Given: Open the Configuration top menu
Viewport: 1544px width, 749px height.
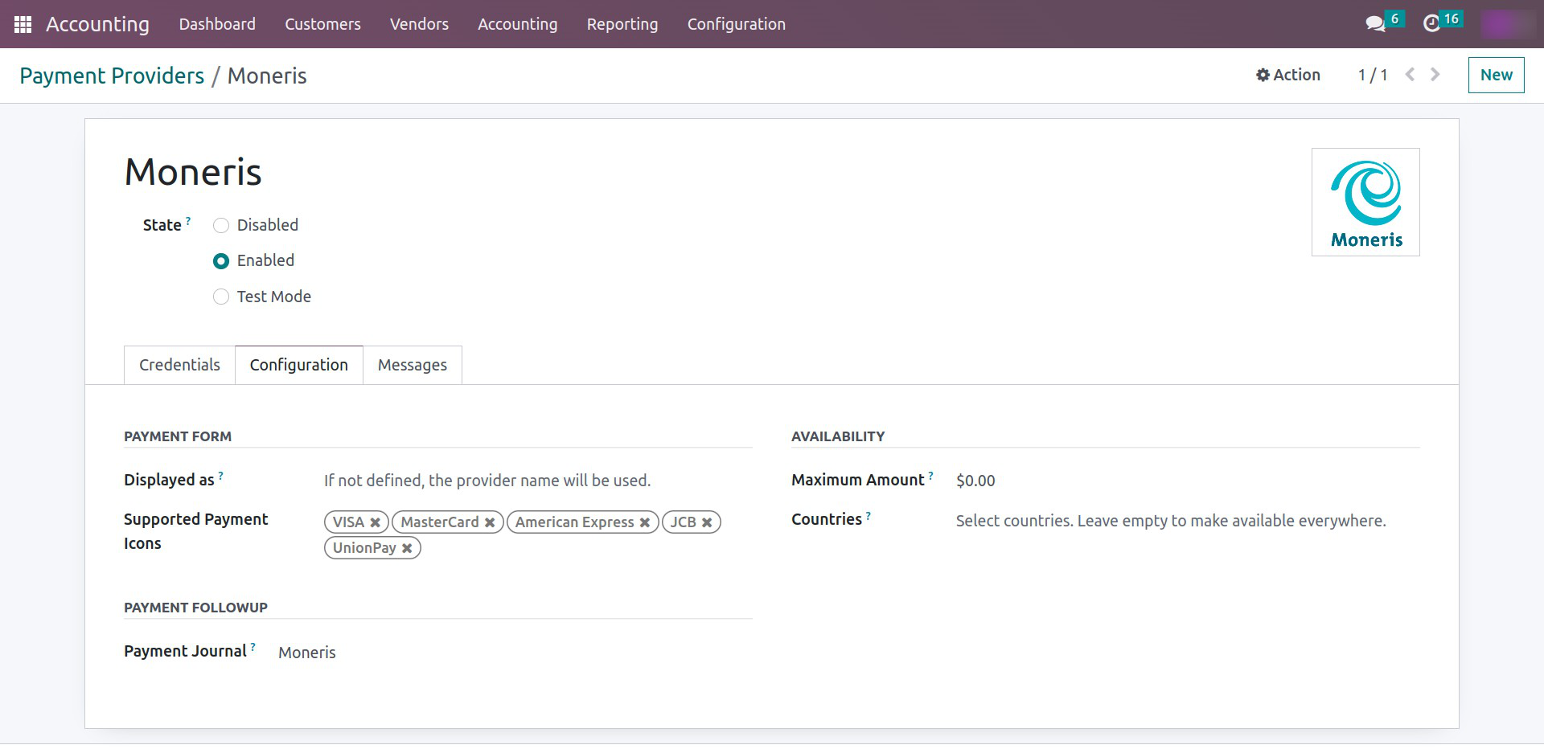Looking at the screenshot, I should [x=737, y=24].
